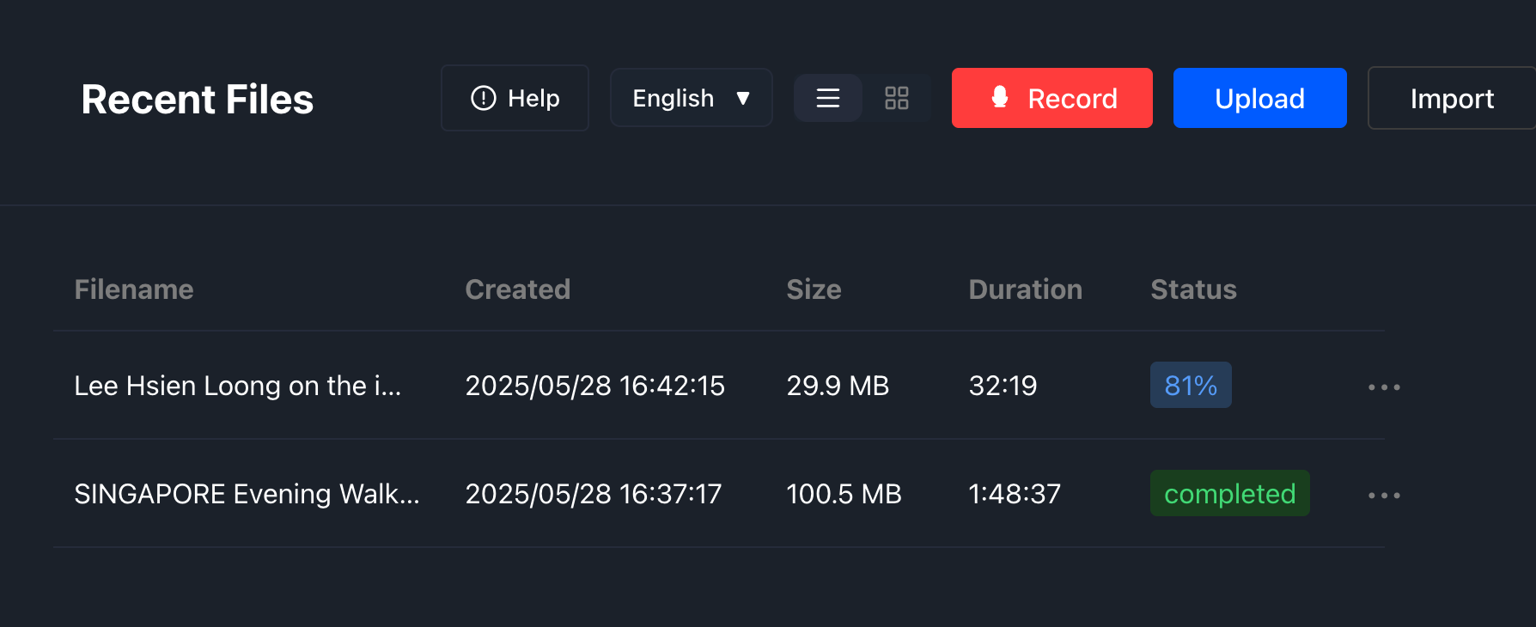The height and width of the screenshot is (627, 1536).
Task: Open the Lee Hsien Loong file
Action: pyautogui.click(x=238, y=386)
